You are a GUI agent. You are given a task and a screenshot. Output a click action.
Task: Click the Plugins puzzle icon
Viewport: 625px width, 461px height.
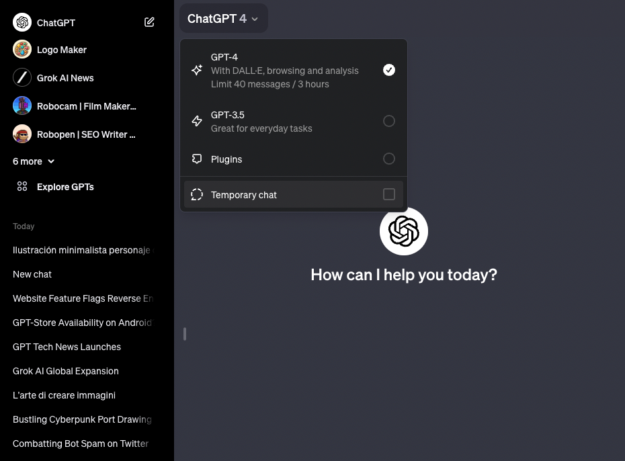[197, 159]
